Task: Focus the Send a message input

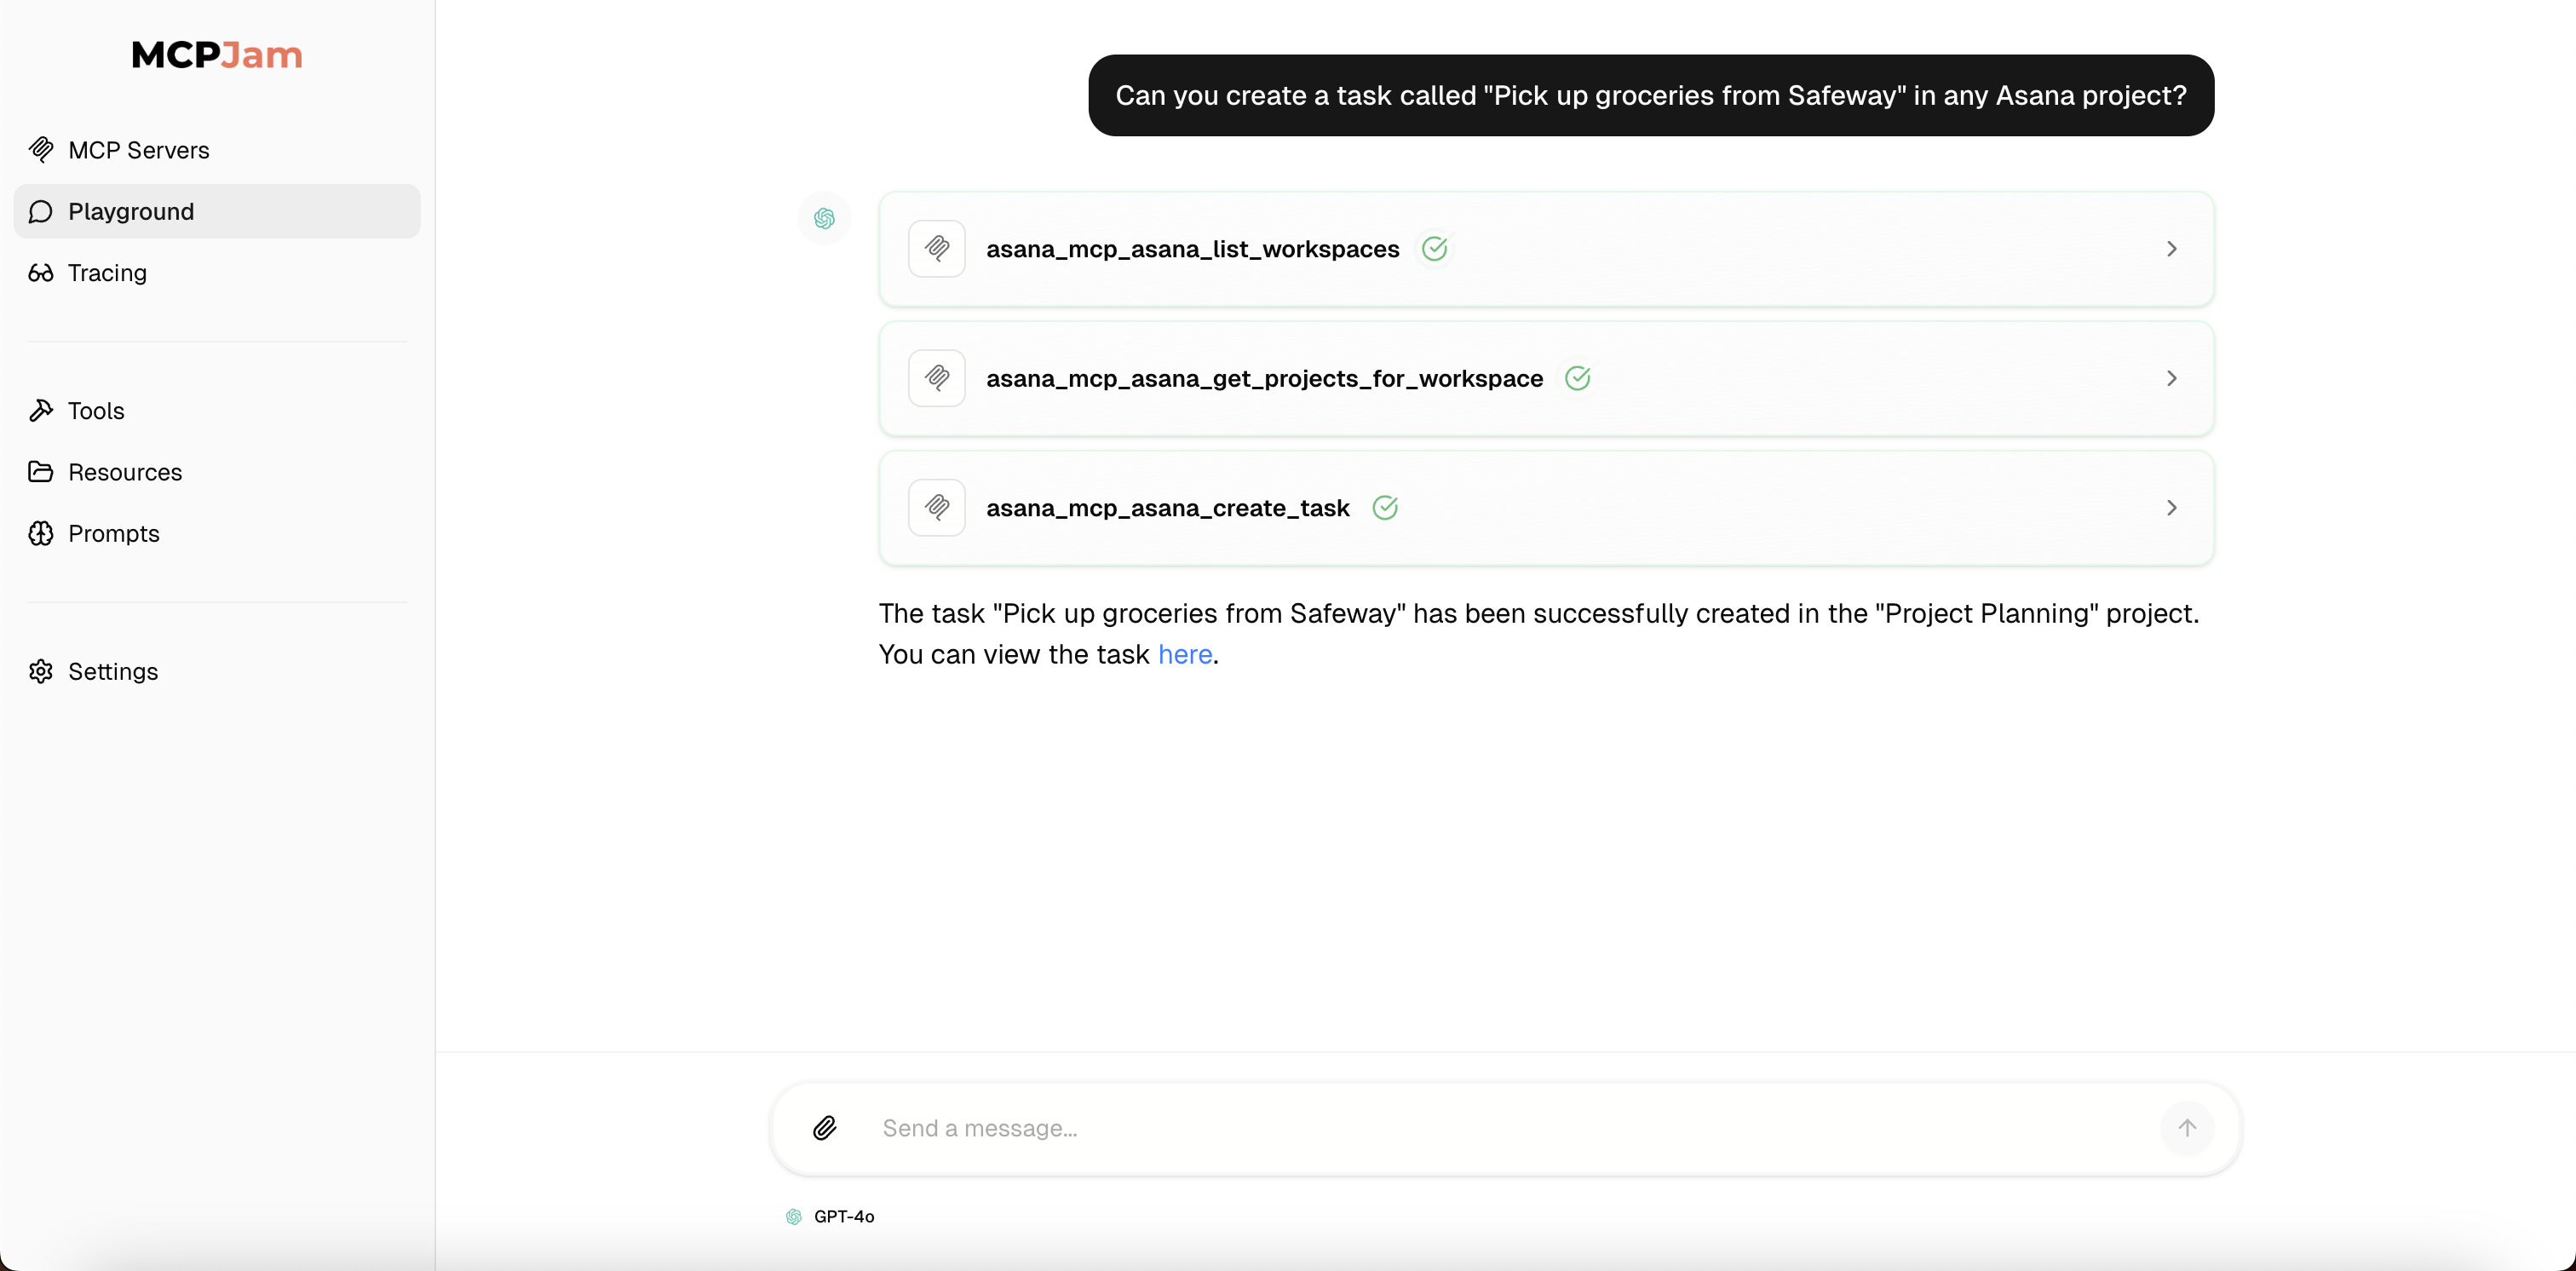Action: (x=1505, y=1128)
